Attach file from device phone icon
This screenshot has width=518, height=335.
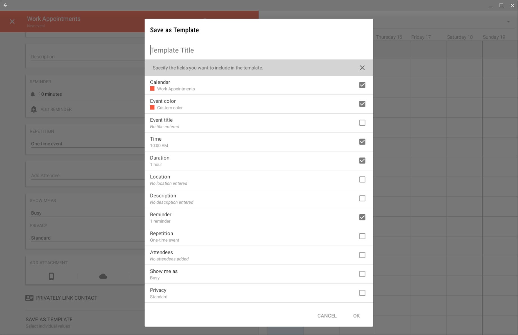(x=51, y=276)
